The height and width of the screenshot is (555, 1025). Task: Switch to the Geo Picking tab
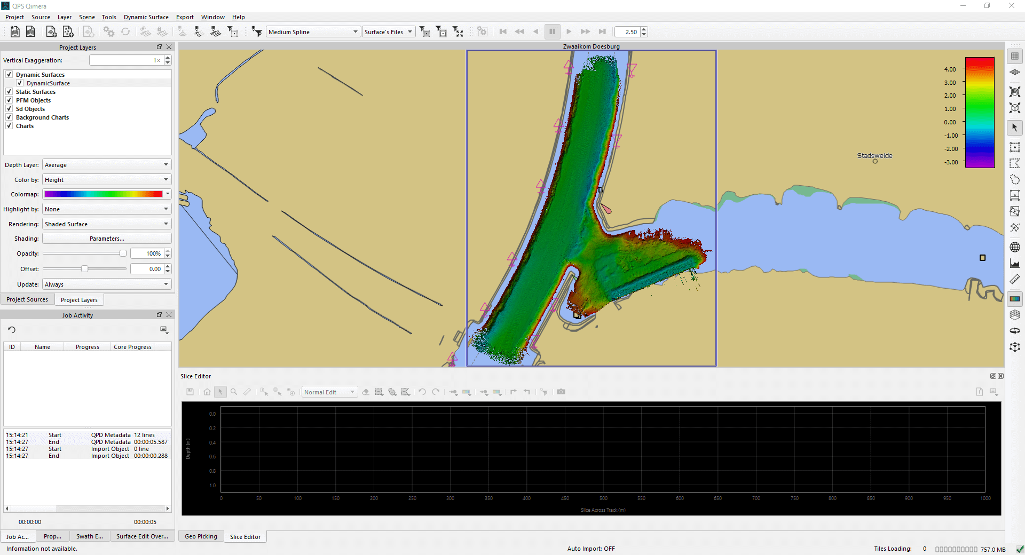[201, 536]
